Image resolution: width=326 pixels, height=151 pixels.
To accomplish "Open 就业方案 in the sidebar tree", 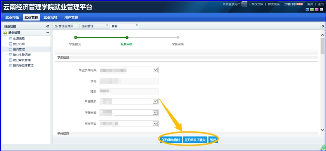I will 19,44.
